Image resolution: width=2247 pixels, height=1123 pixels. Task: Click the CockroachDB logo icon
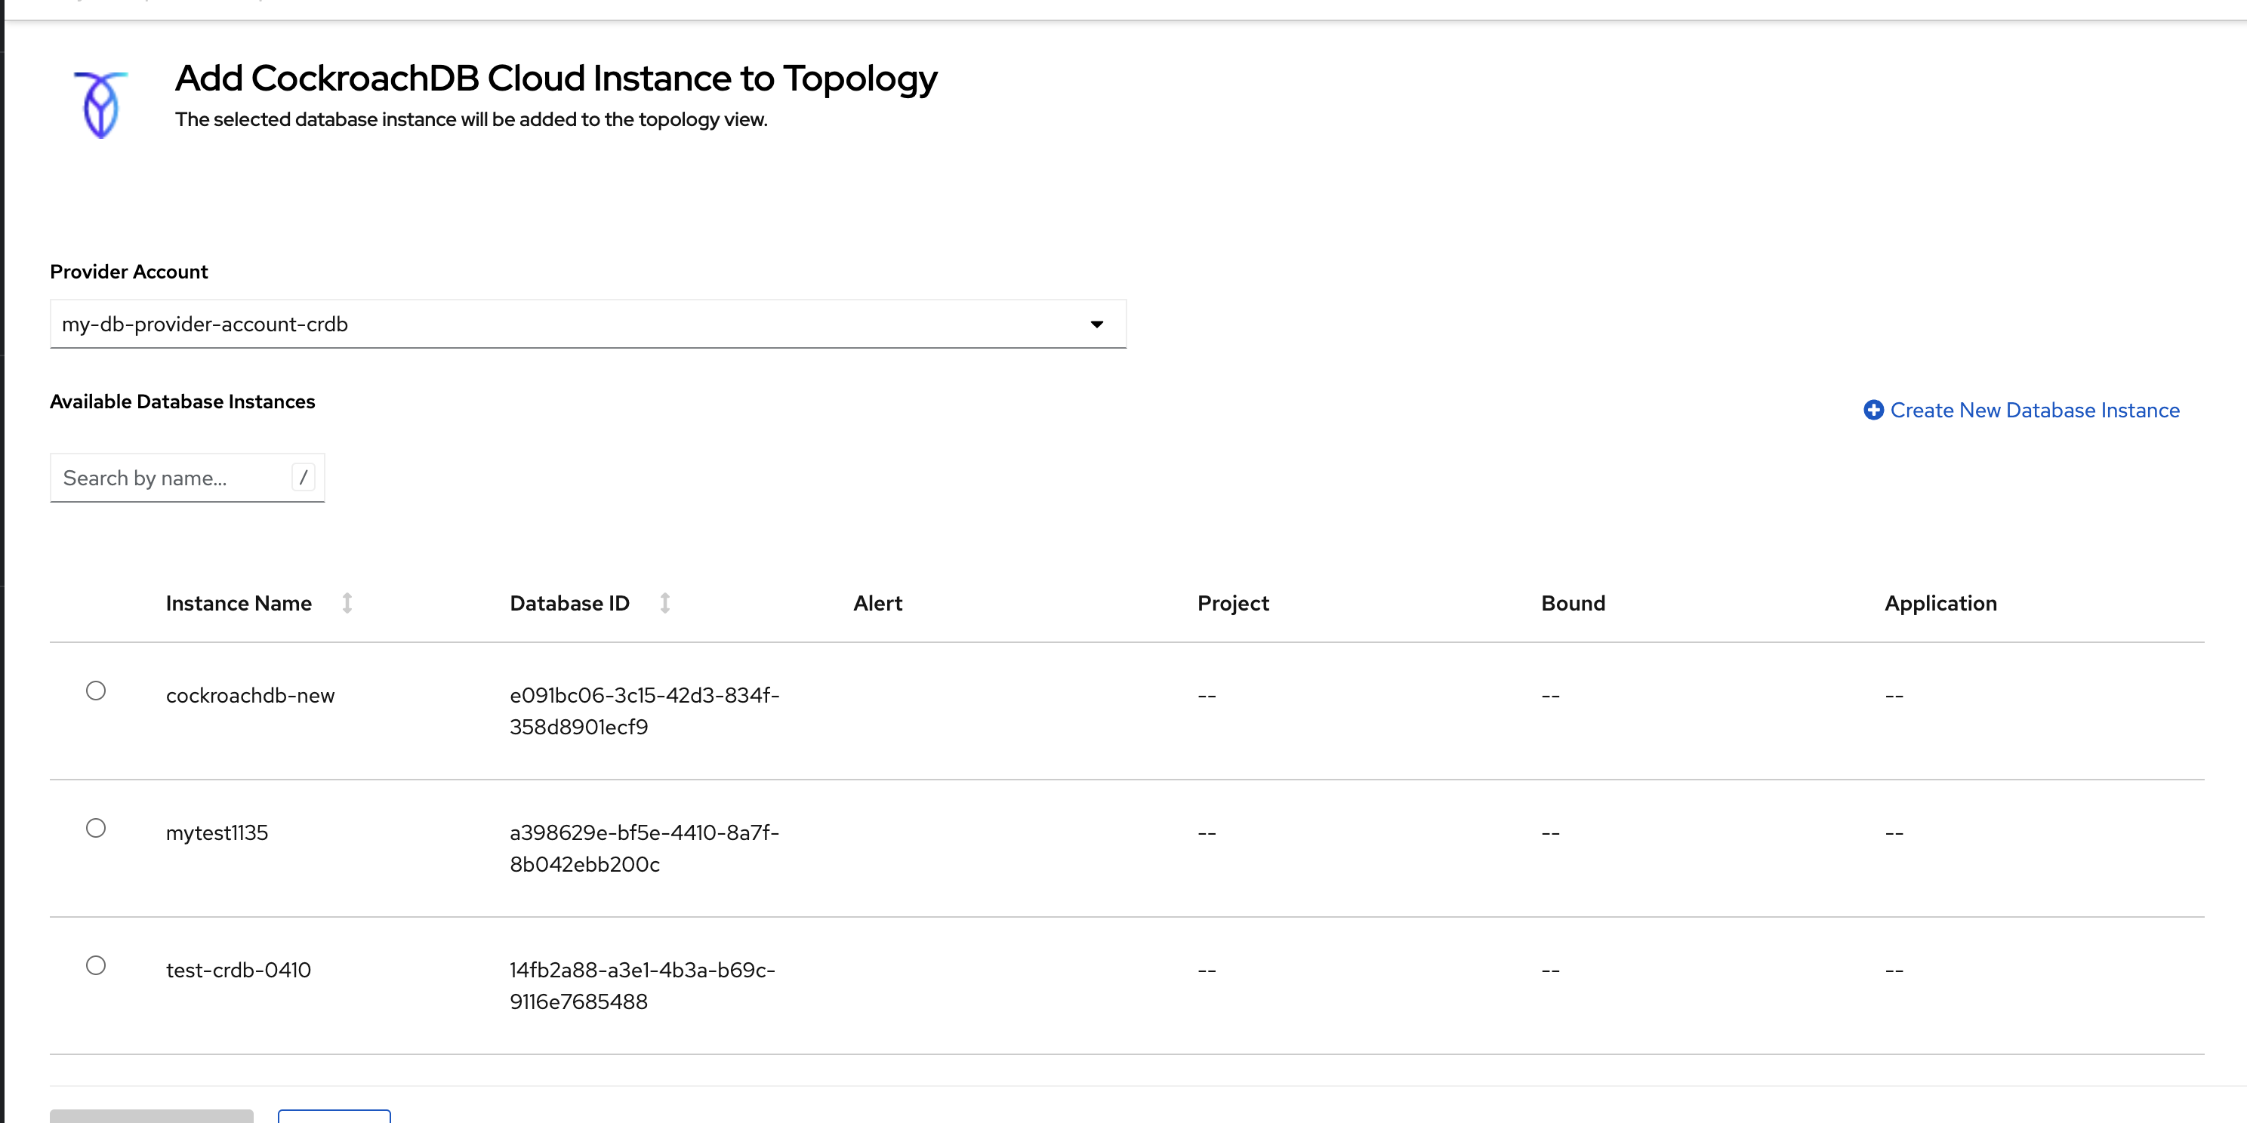(100, 105)
